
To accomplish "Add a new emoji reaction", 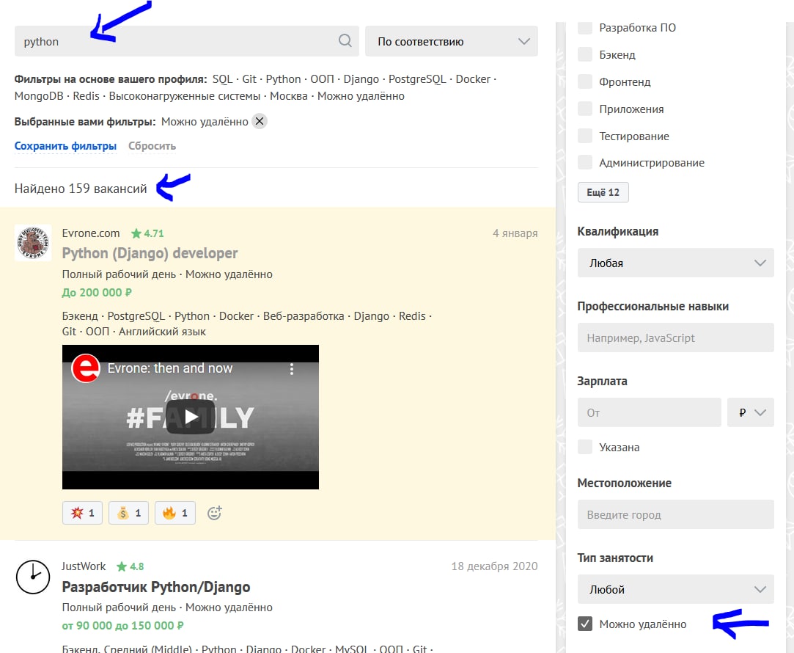I will click(215, 513).
